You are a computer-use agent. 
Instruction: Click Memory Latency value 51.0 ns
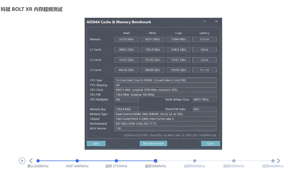tap(204, 39)
